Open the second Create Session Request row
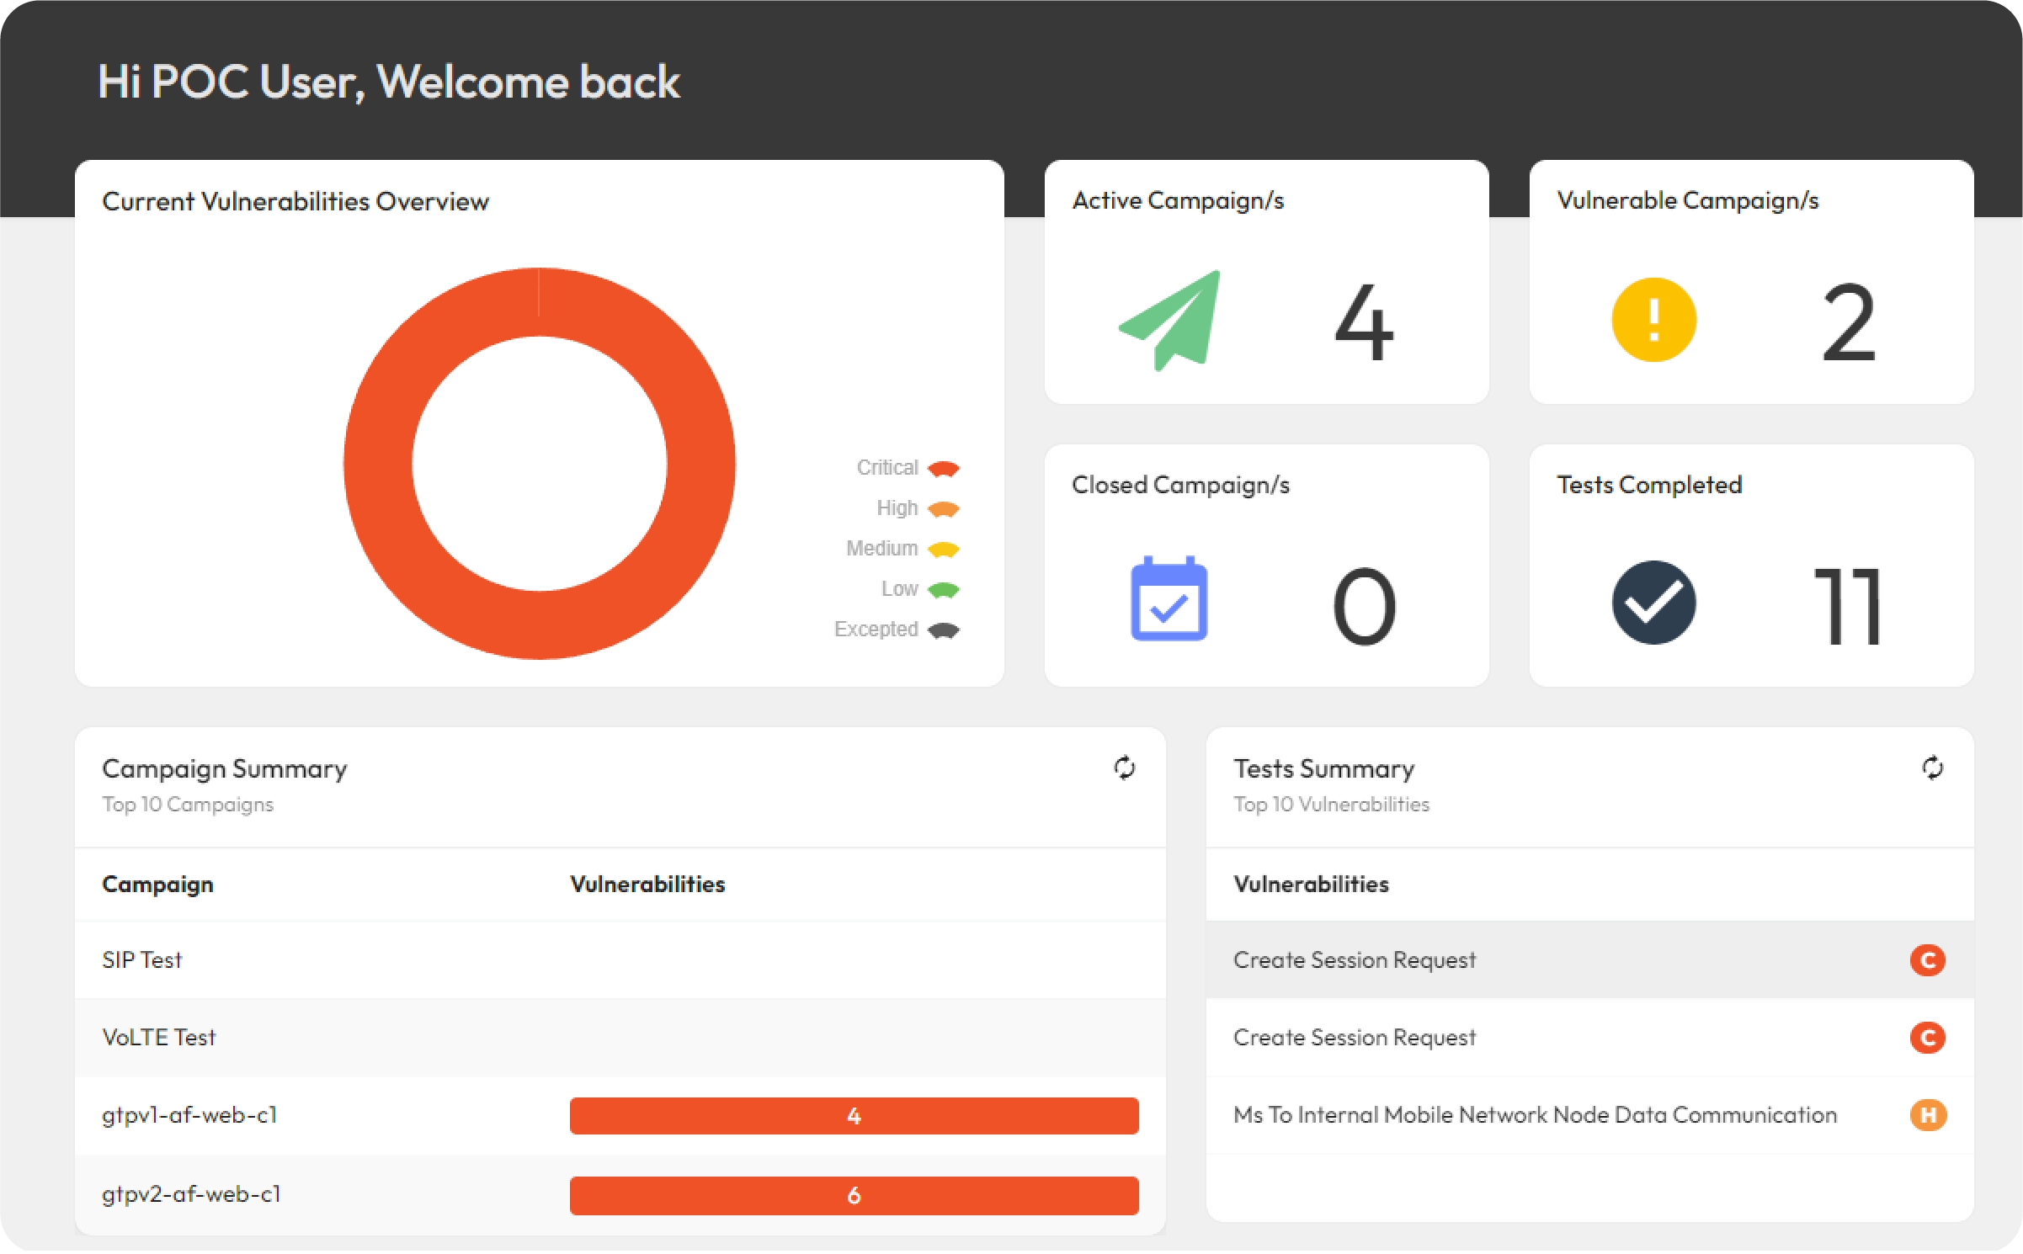This screenshot has height=1254, width=2023. click(1589, 1037)
